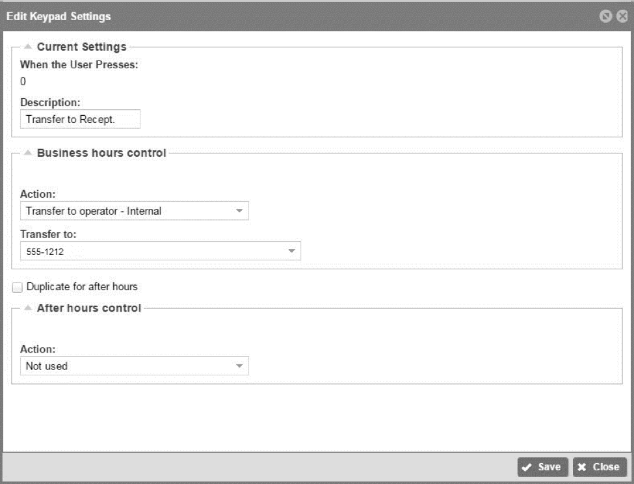Click the Close button
The height and width of the screenshot is (484, 634).
click(600, 467)
